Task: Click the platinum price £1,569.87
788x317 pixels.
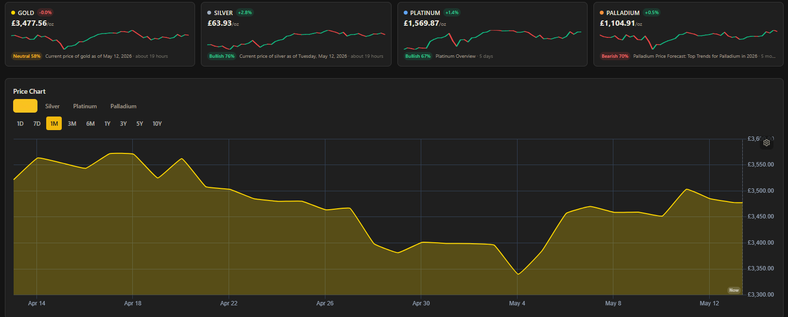Action: pyautogui.click(x=421, y=23)
